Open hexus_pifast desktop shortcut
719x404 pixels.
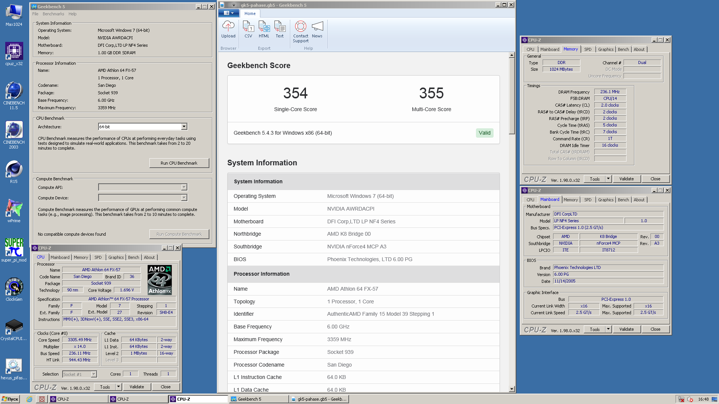pos(14,369)
